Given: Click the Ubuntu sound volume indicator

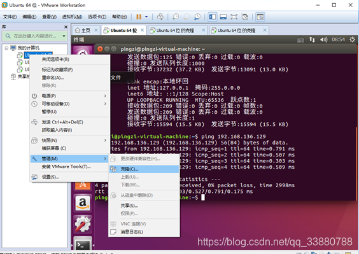Looking at the screenshot, I should coord(323,39).
